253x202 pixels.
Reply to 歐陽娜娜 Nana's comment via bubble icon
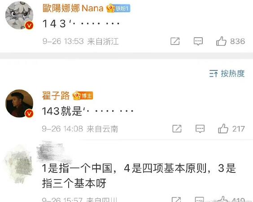pos(198,41)
